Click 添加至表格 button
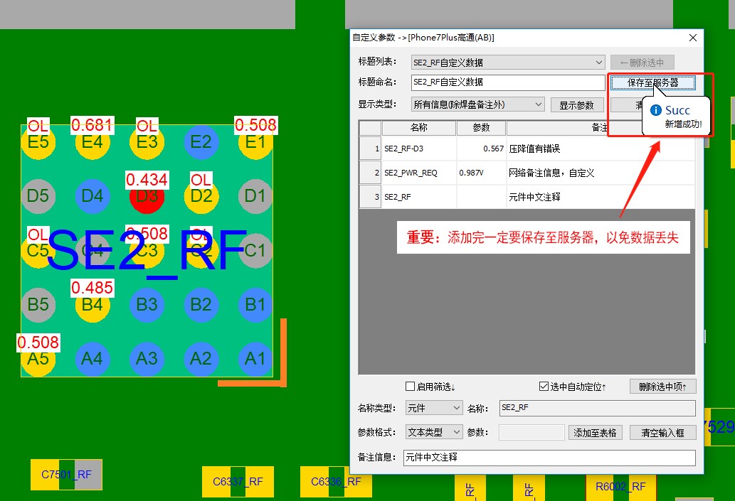Screen dimensions: 735x501 (x=596, y=433)
